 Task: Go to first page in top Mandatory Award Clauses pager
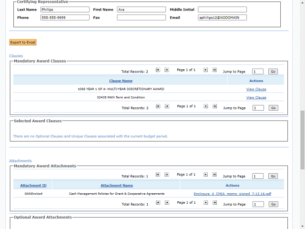[x=158, y=70]
